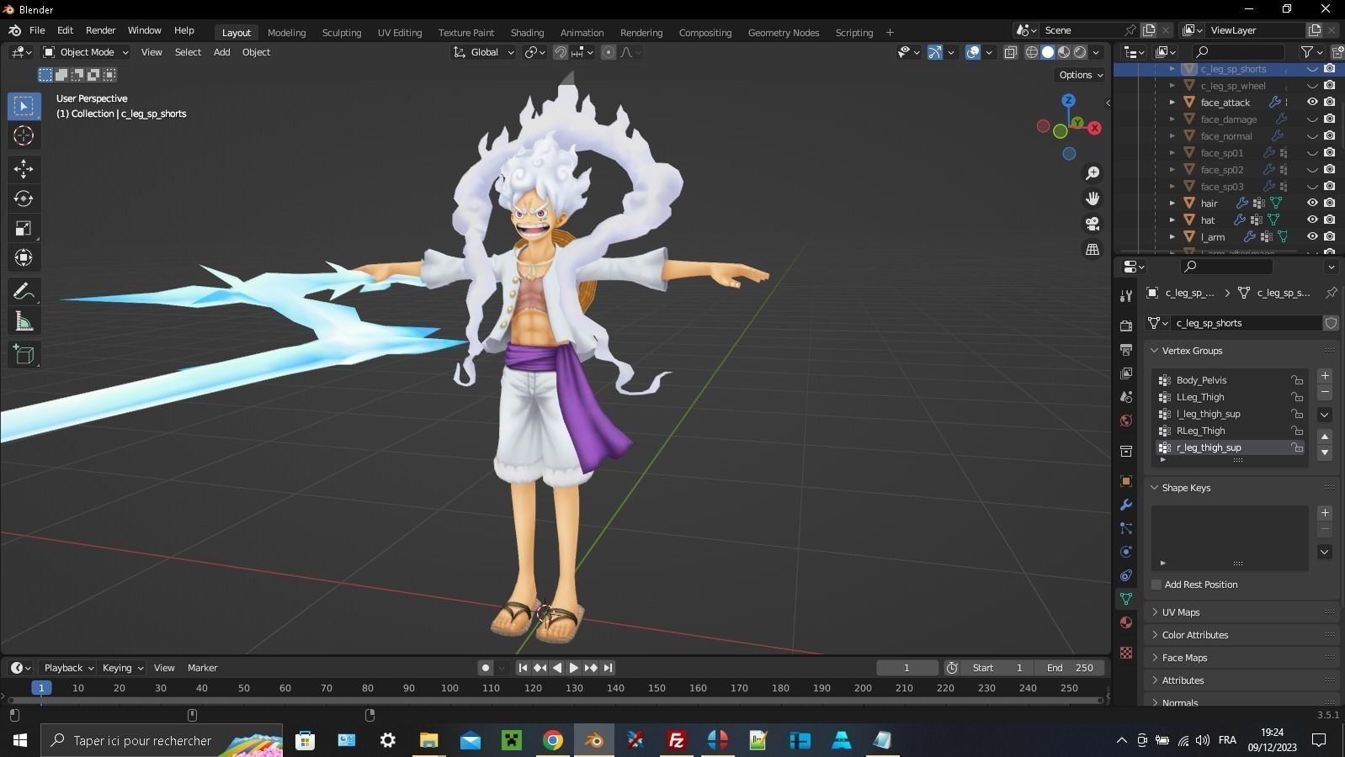
Task: Choose the Select Box tool
Action: 24,106
